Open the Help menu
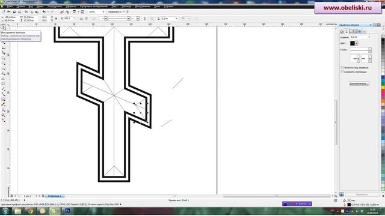385x216 pixels. pyautogui.click(x=168, y=7)
